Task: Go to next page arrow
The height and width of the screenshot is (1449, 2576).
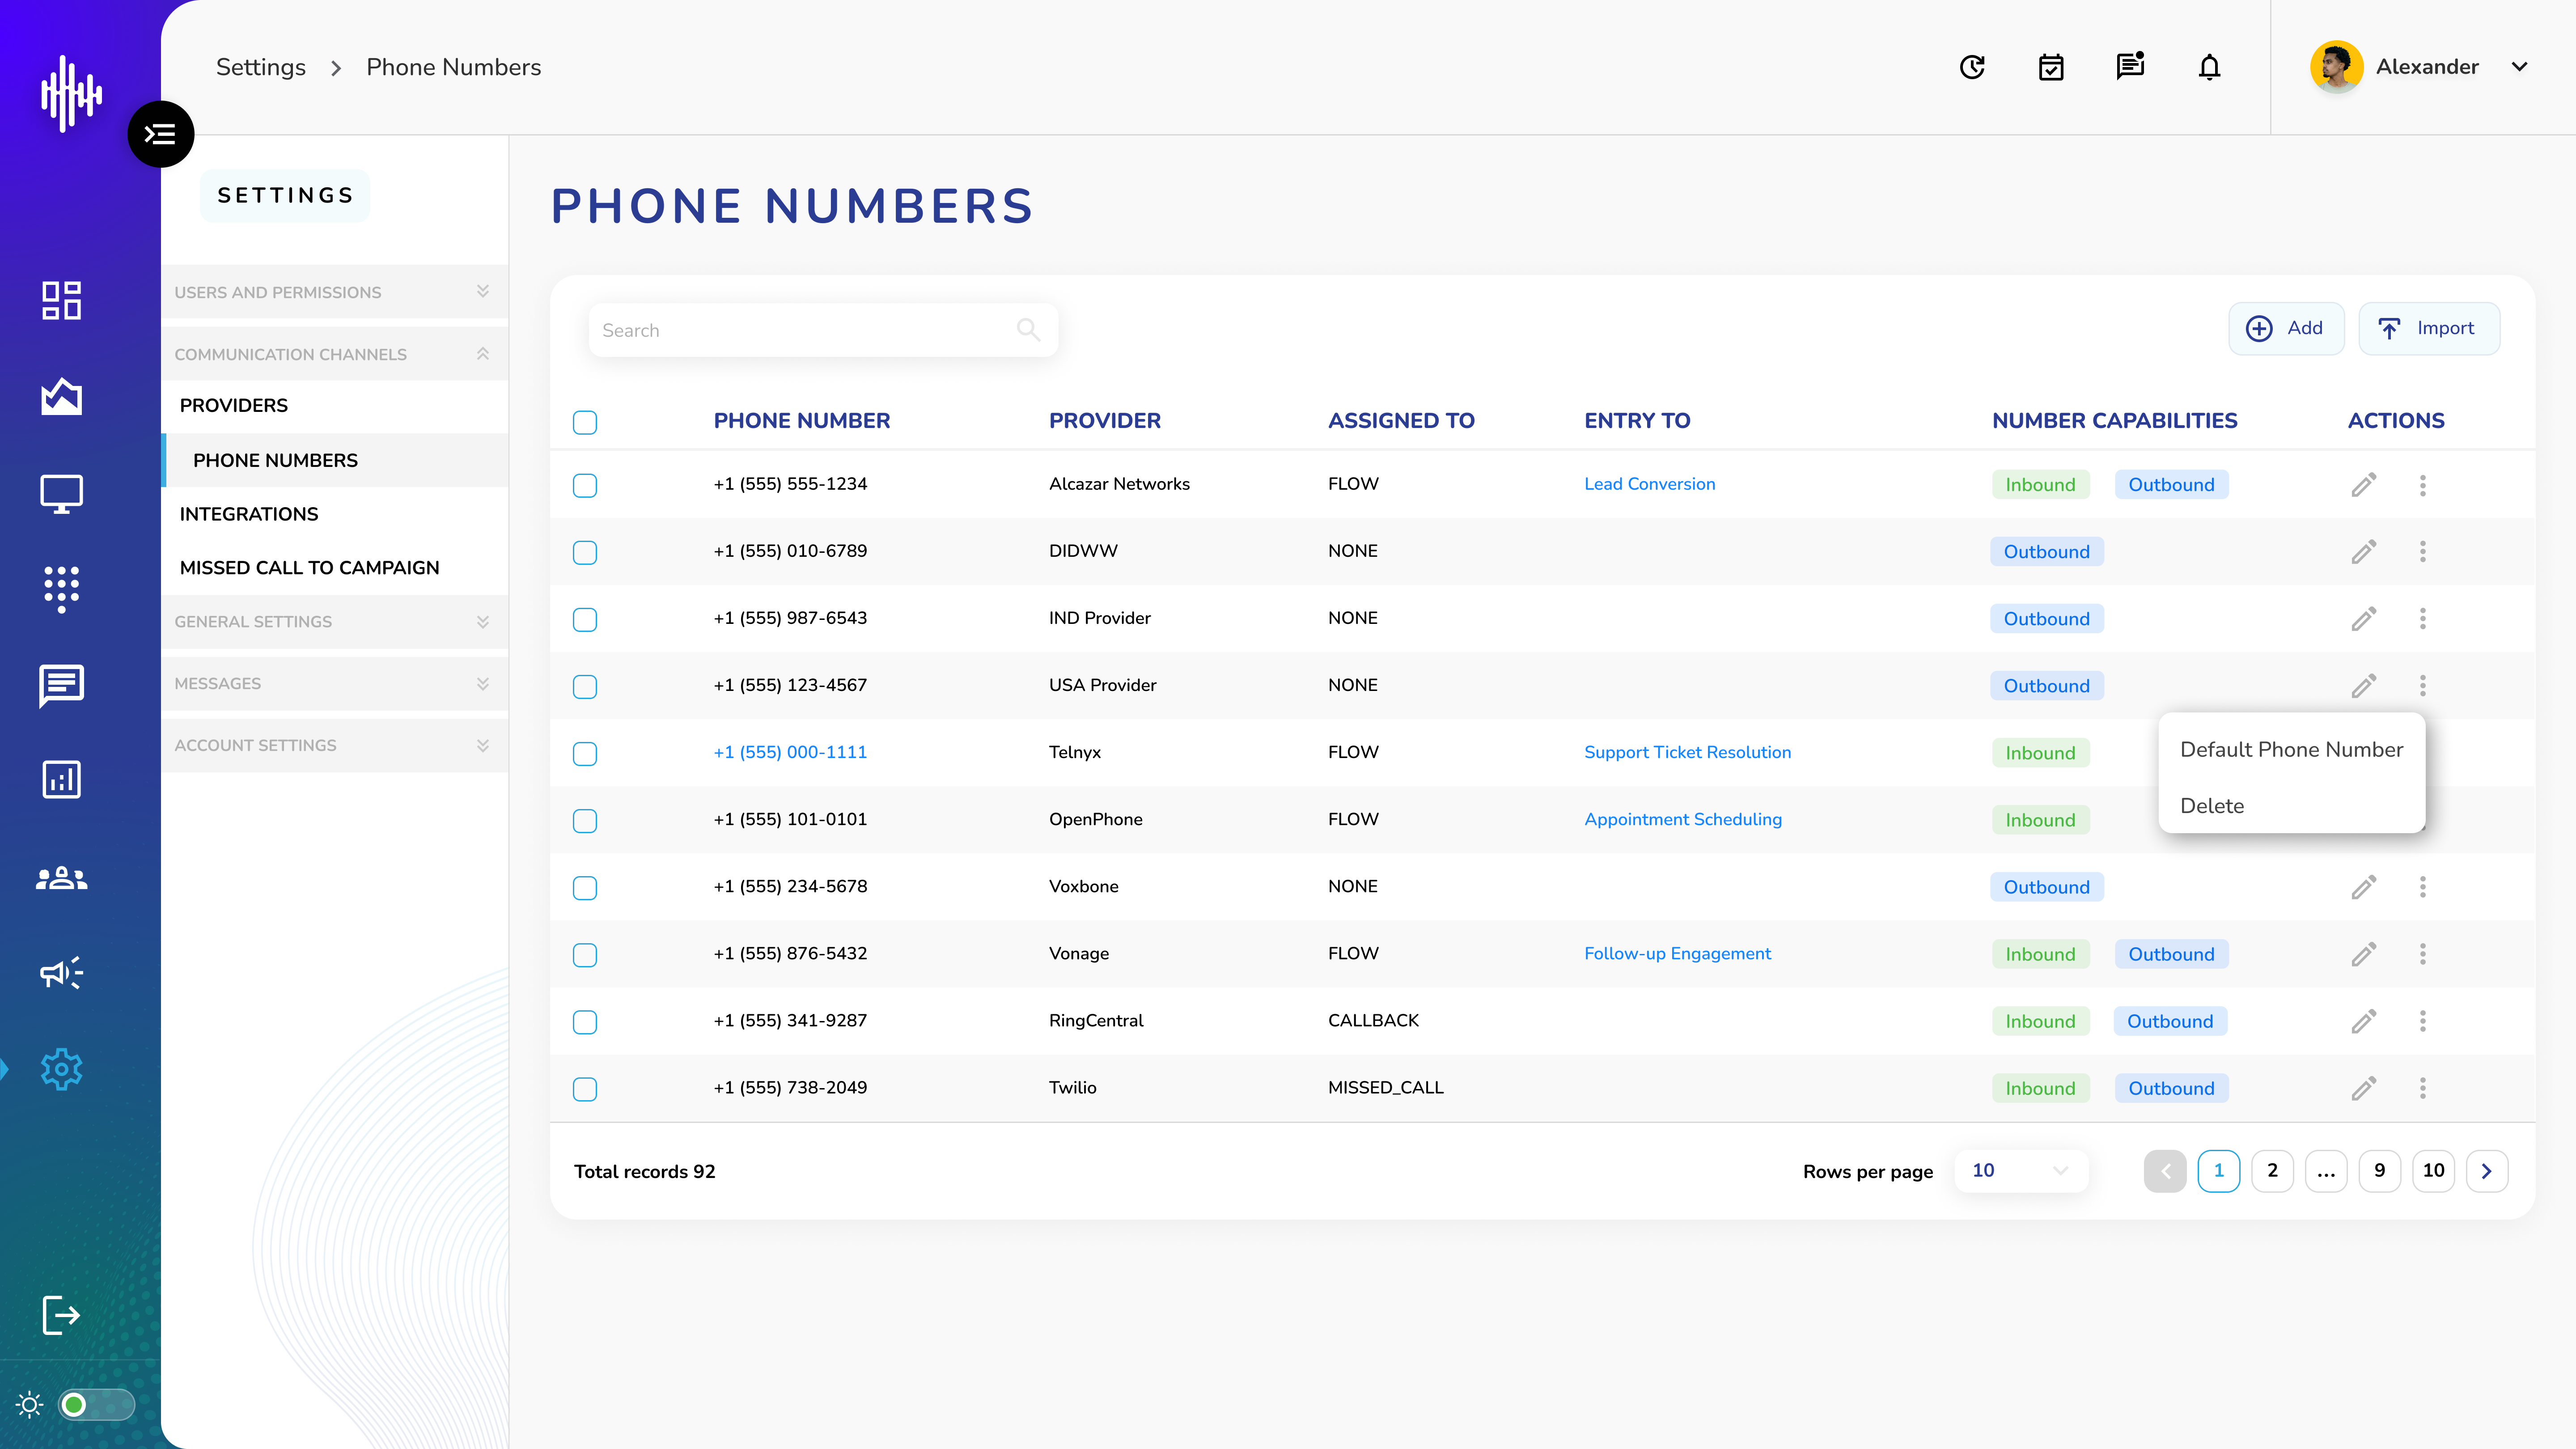Action: (2486, 1170)
